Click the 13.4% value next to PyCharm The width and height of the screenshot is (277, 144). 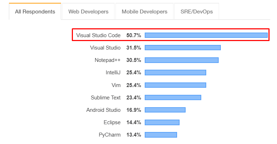133,135
